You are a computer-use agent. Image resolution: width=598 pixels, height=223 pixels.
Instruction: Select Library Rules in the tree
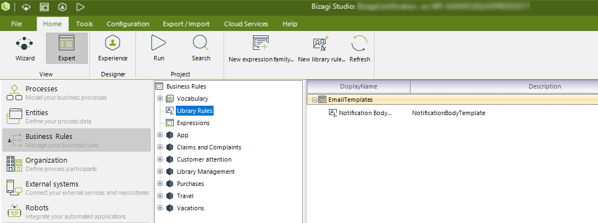click(x=195, y=111)
